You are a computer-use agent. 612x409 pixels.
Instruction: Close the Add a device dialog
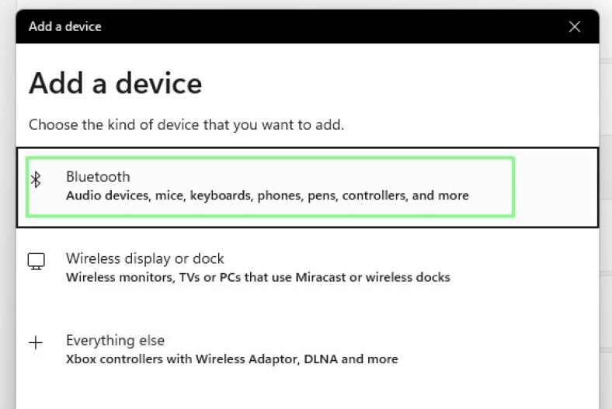[x=575, y=26]
